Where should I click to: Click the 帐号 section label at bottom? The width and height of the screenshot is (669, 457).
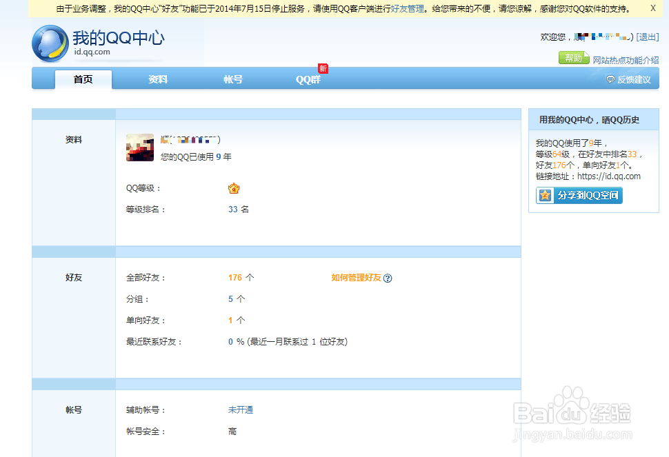73,409
